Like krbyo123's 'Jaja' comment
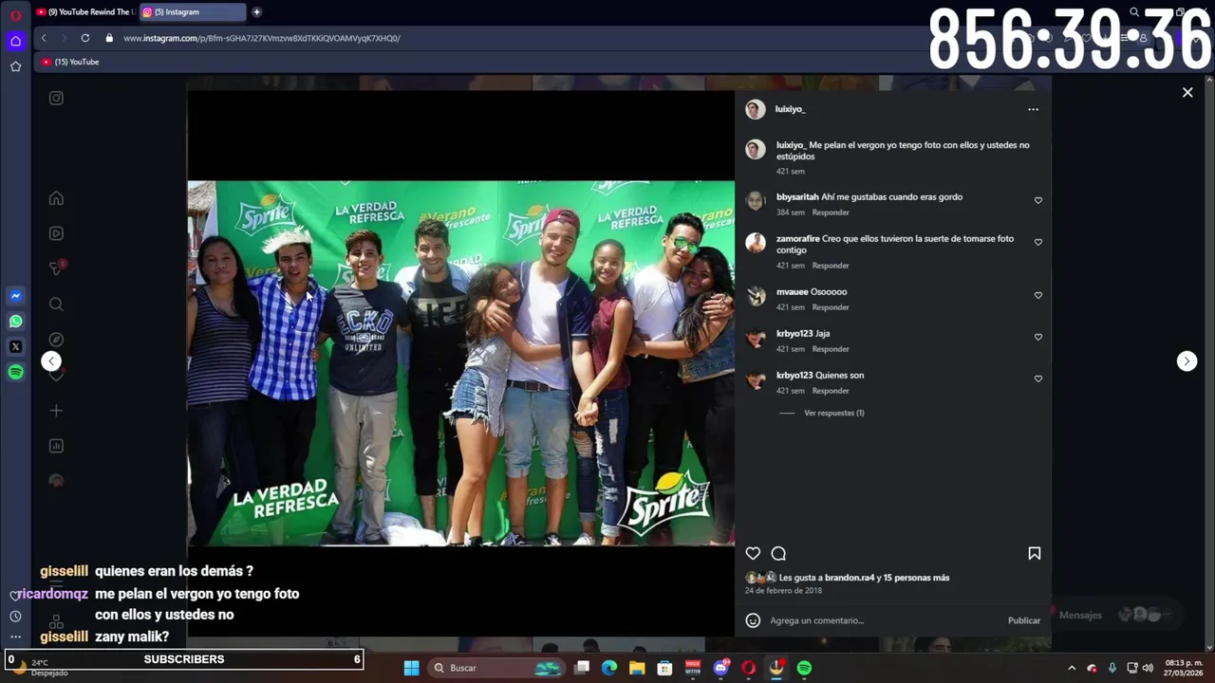Image resolution: width=1215 pixels, height=683 pixels. click(x=1037, y=337)
